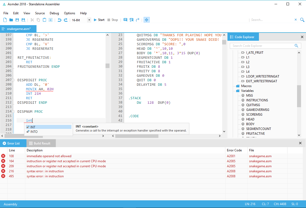Choose INTO from the autocomplete list
The image size is (306, 208).
coord(34,132)
